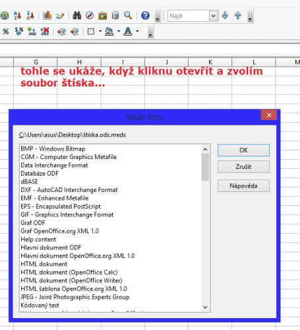Apply percent number format
Viewport: 300px width, 330px height.
coord(6,32)
